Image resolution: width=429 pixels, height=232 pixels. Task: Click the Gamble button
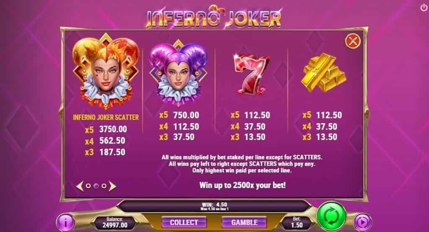[x=244, y=222]
